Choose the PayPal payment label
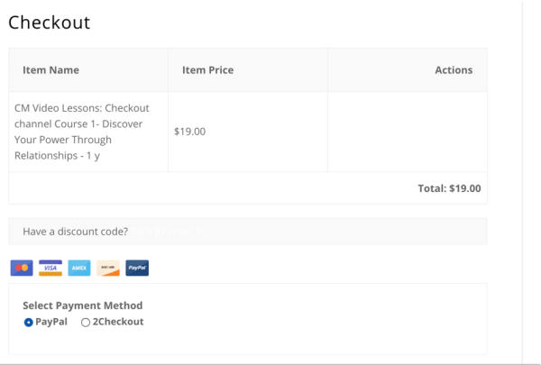541x365 pixels. (51, 322)
